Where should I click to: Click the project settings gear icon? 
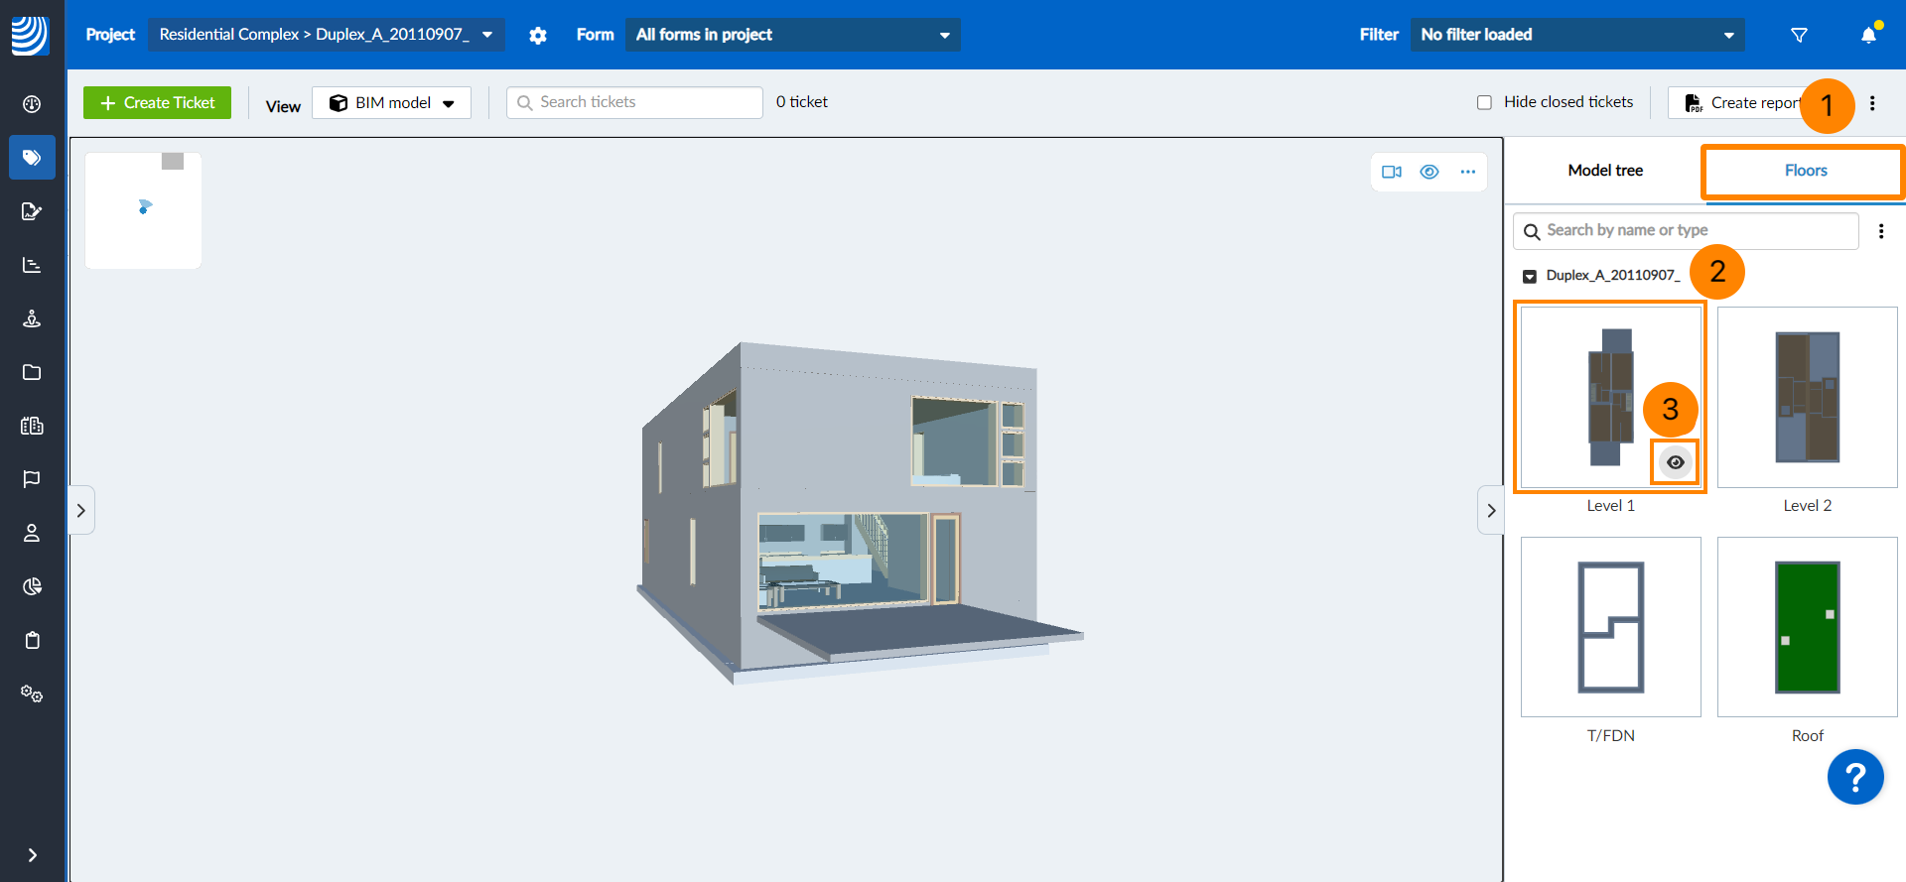tap(538, 35)
